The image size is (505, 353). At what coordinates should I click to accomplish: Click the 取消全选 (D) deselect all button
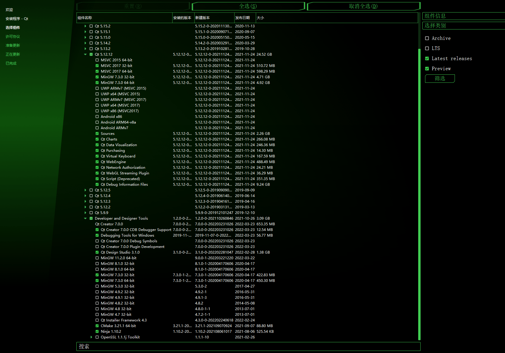click(x=363, y=6)
